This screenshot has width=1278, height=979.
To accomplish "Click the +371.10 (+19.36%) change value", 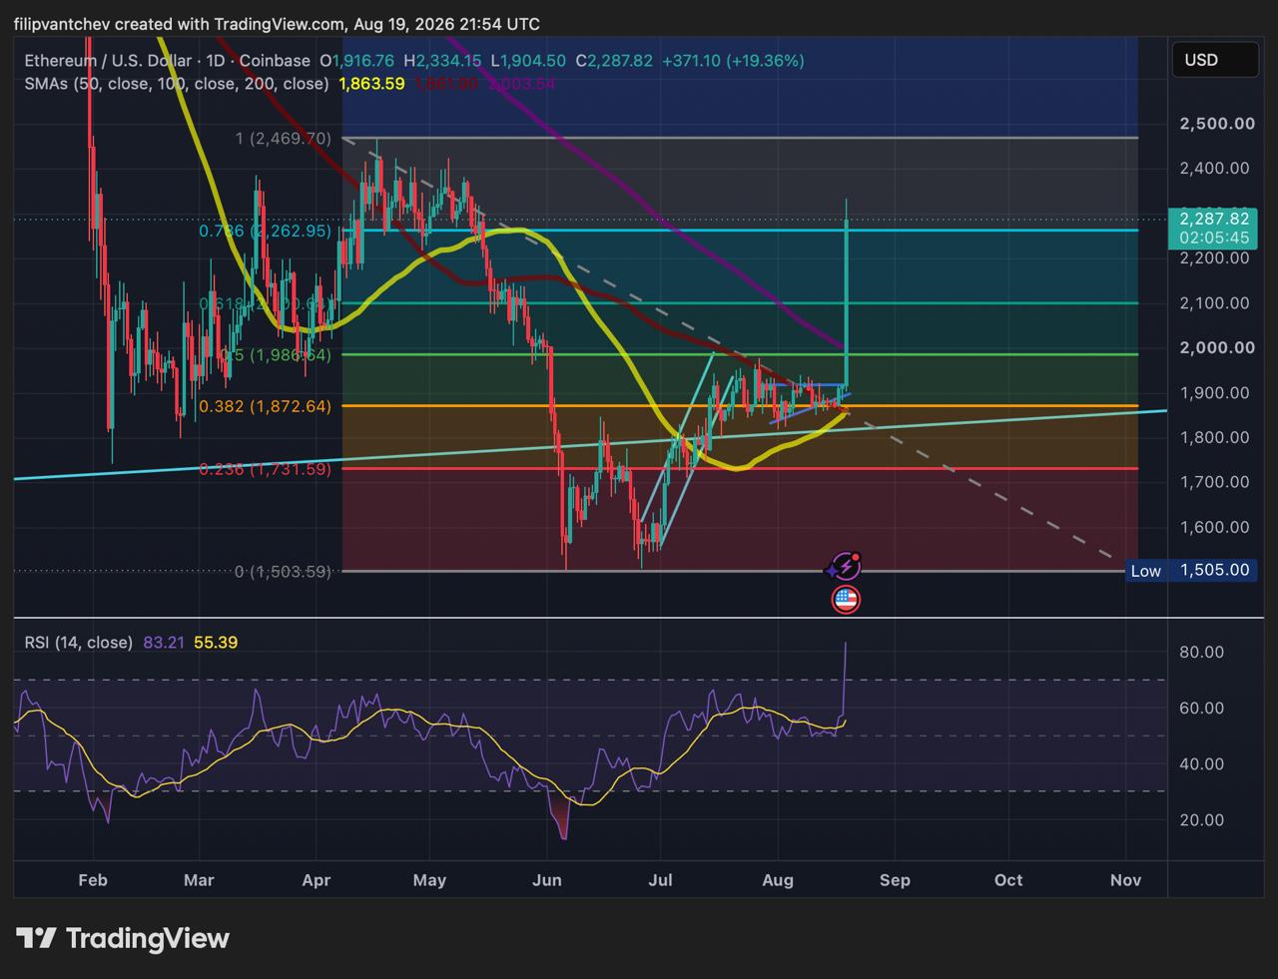I will 732,61.
